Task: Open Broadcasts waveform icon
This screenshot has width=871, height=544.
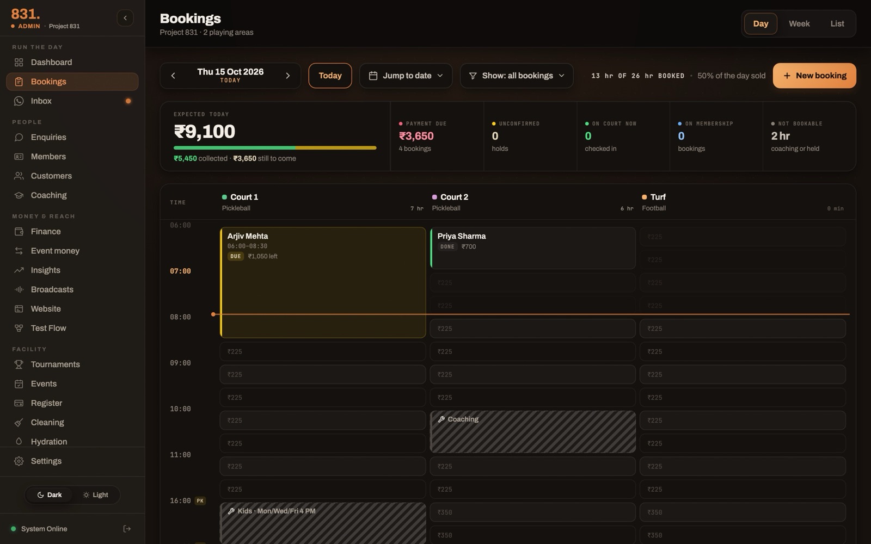Action: coord(19,290)
